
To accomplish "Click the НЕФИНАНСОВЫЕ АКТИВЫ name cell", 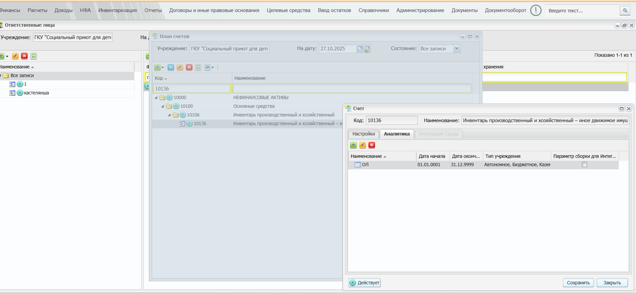I will (261, 97).
